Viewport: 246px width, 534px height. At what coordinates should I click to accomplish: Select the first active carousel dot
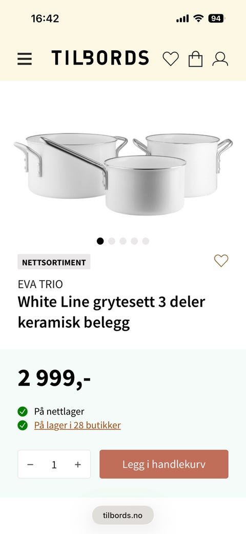(100, 241)
